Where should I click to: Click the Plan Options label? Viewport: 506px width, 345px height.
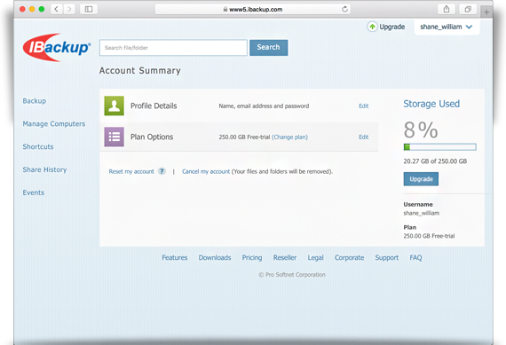[x=152, y=137]
